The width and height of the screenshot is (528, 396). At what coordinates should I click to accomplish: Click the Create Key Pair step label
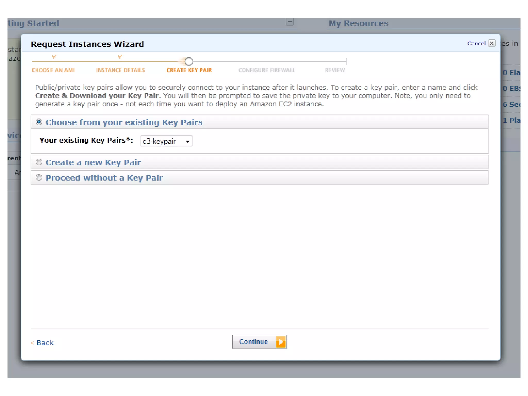tap(189, 70)
